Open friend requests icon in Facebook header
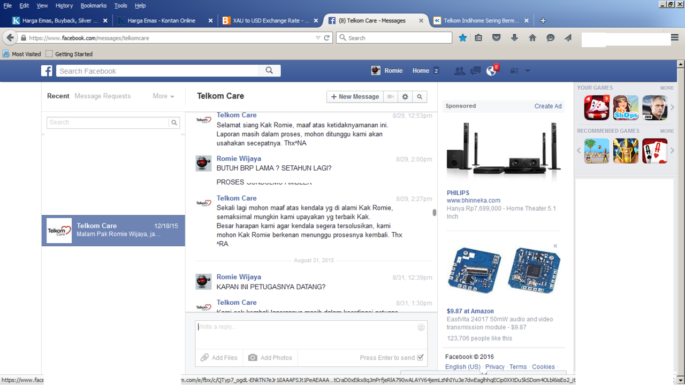The height and width of the screenshot is (385, 685). pos(459,71)
